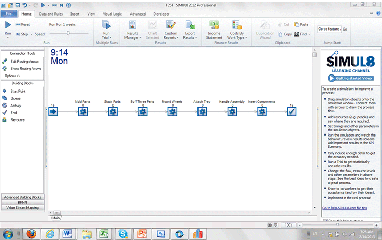Play the Getting started Video
382x240 pixels.
click(350, 78)
